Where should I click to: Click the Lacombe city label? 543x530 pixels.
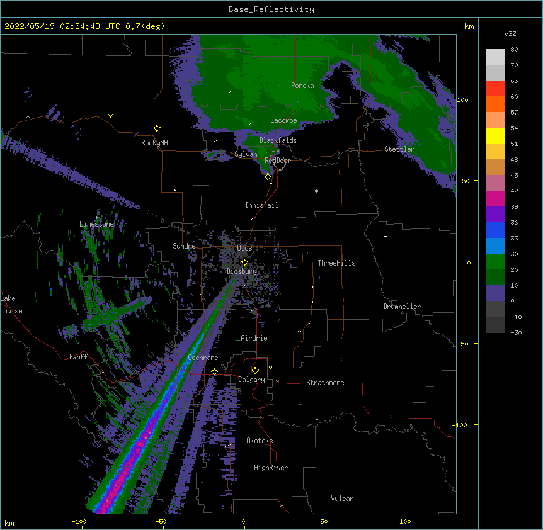click(283, 120)
